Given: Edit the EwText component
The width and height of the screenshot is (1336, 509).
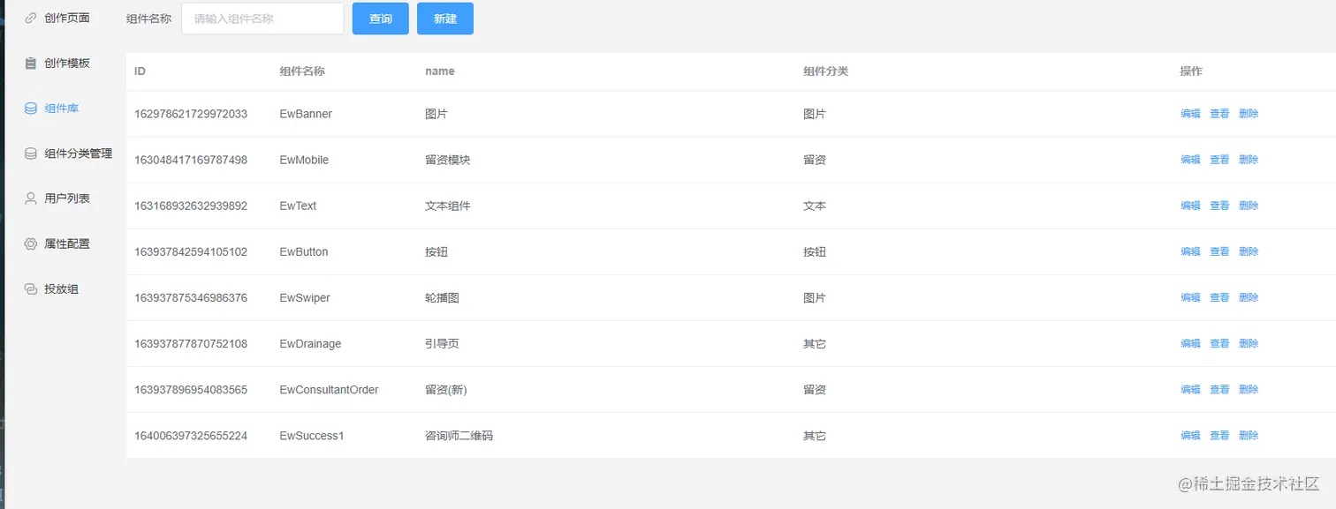Looking at the screenshot, I should [x=1190, y=206].
